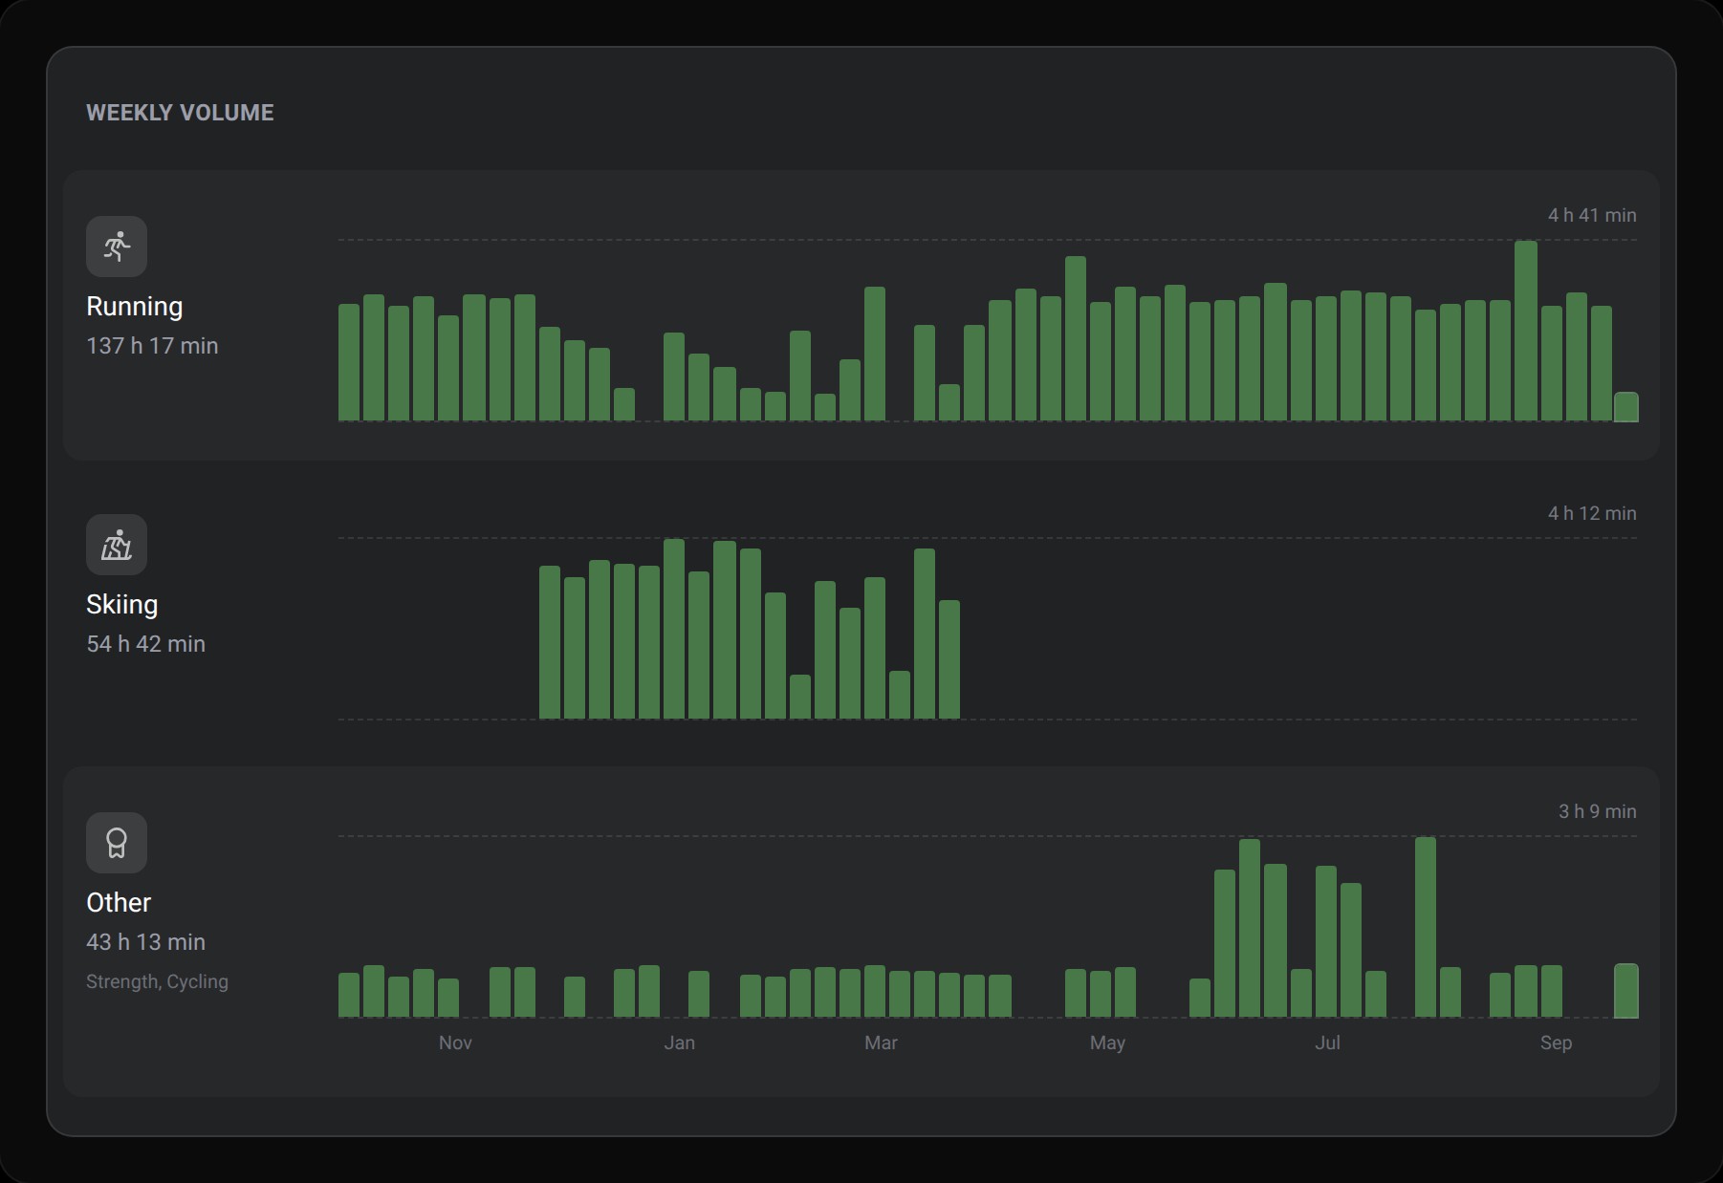
Task: Select the first Skiing bar in the chart
Action: pyautogui.click(x=550, y=642)
